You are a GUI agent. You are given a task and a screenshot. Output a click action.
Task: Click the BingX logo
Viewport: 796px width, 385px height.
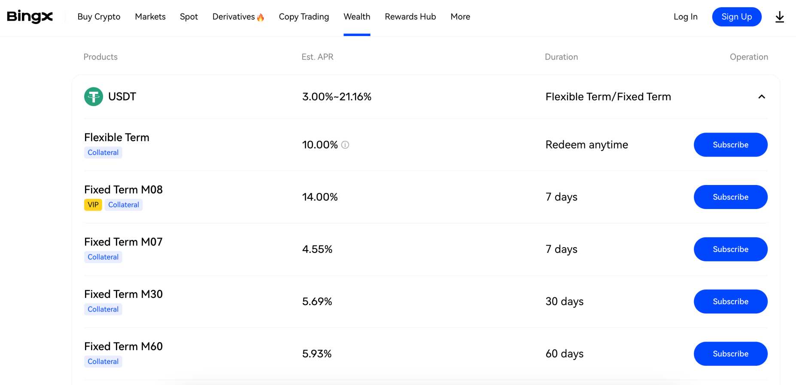click(x=30, y=17)
